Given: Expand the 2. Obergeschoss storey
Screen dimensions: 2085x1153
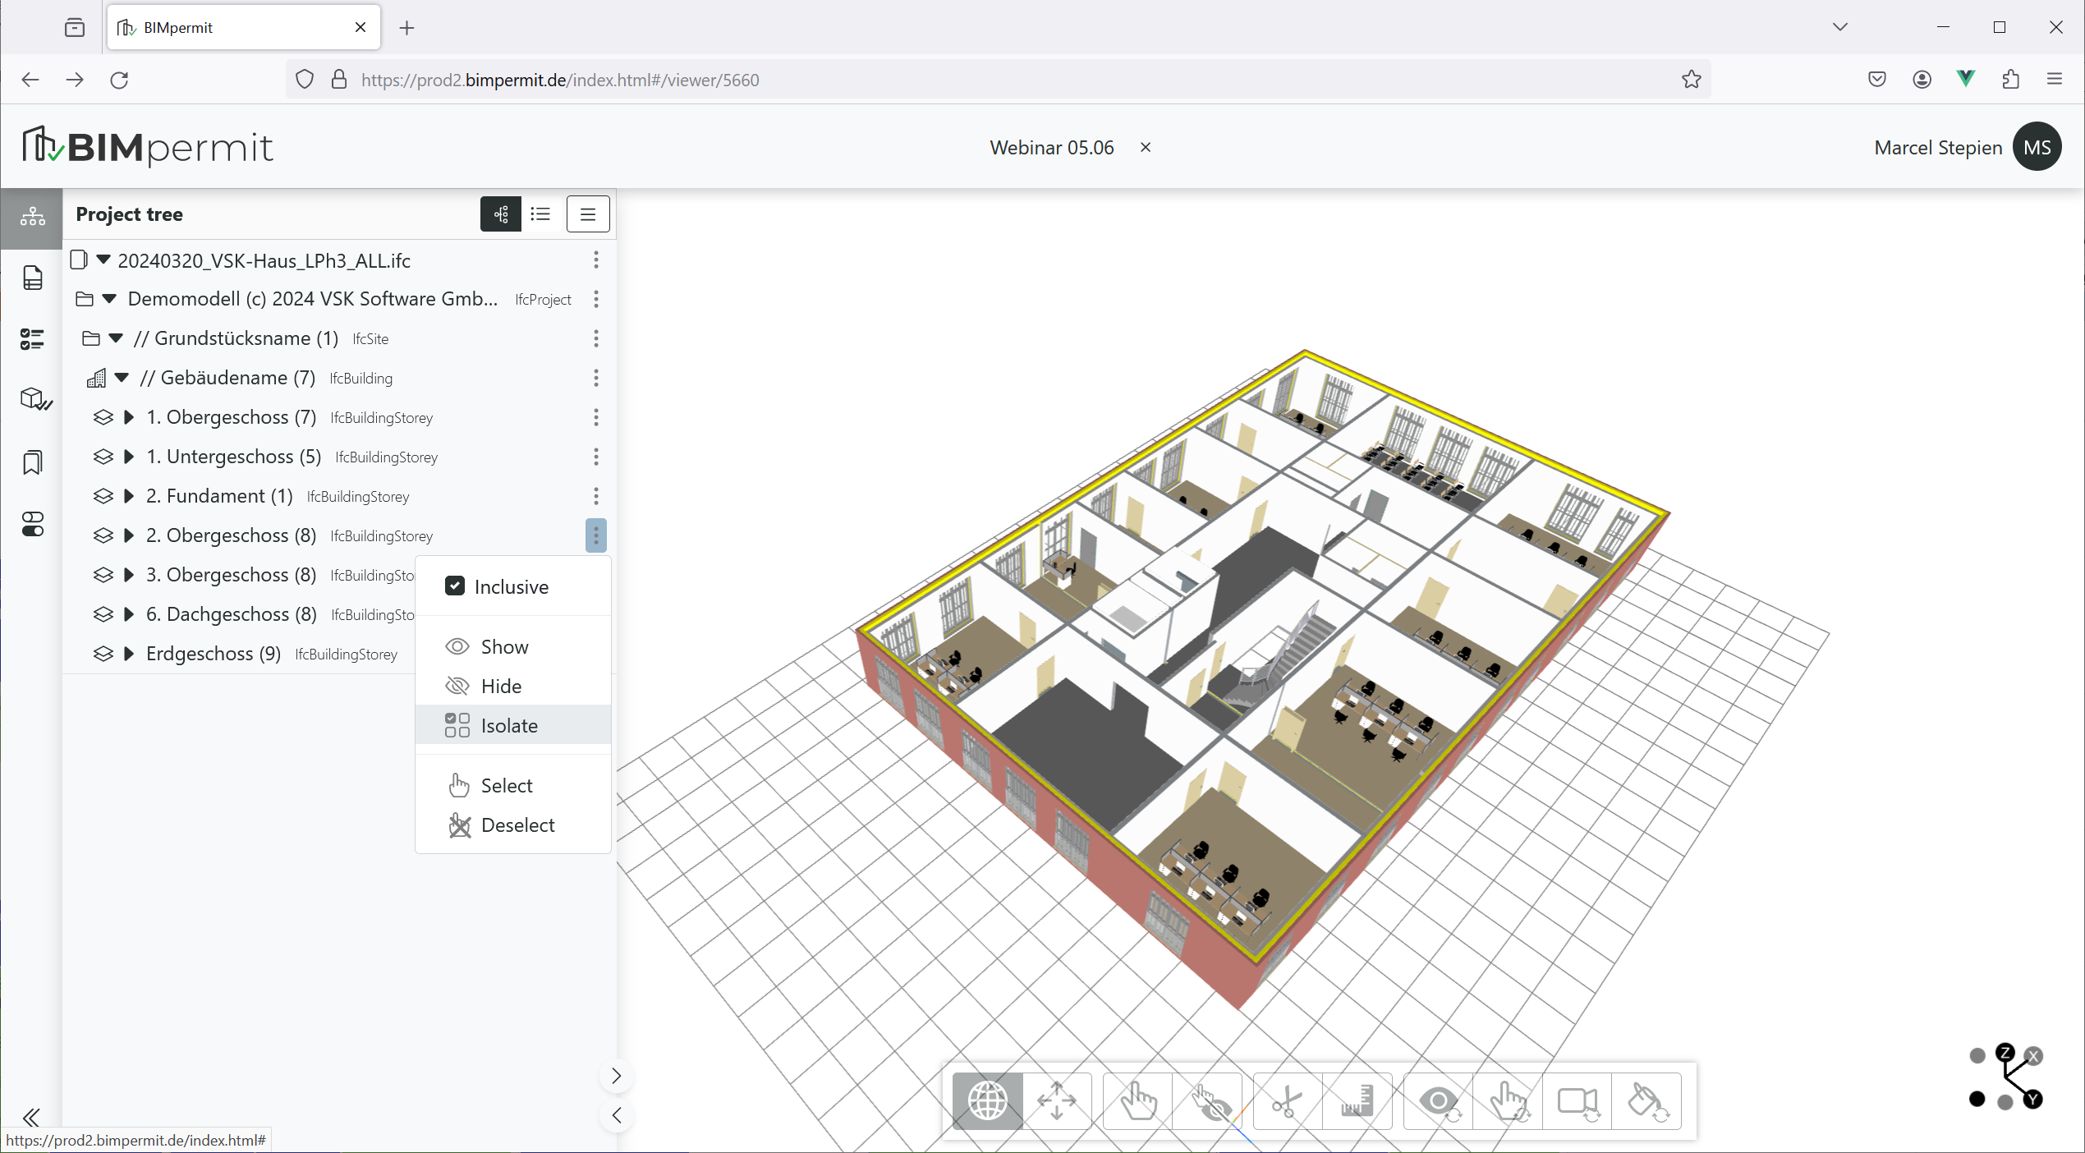Looking at the screenshot, I should click(129, 535).
